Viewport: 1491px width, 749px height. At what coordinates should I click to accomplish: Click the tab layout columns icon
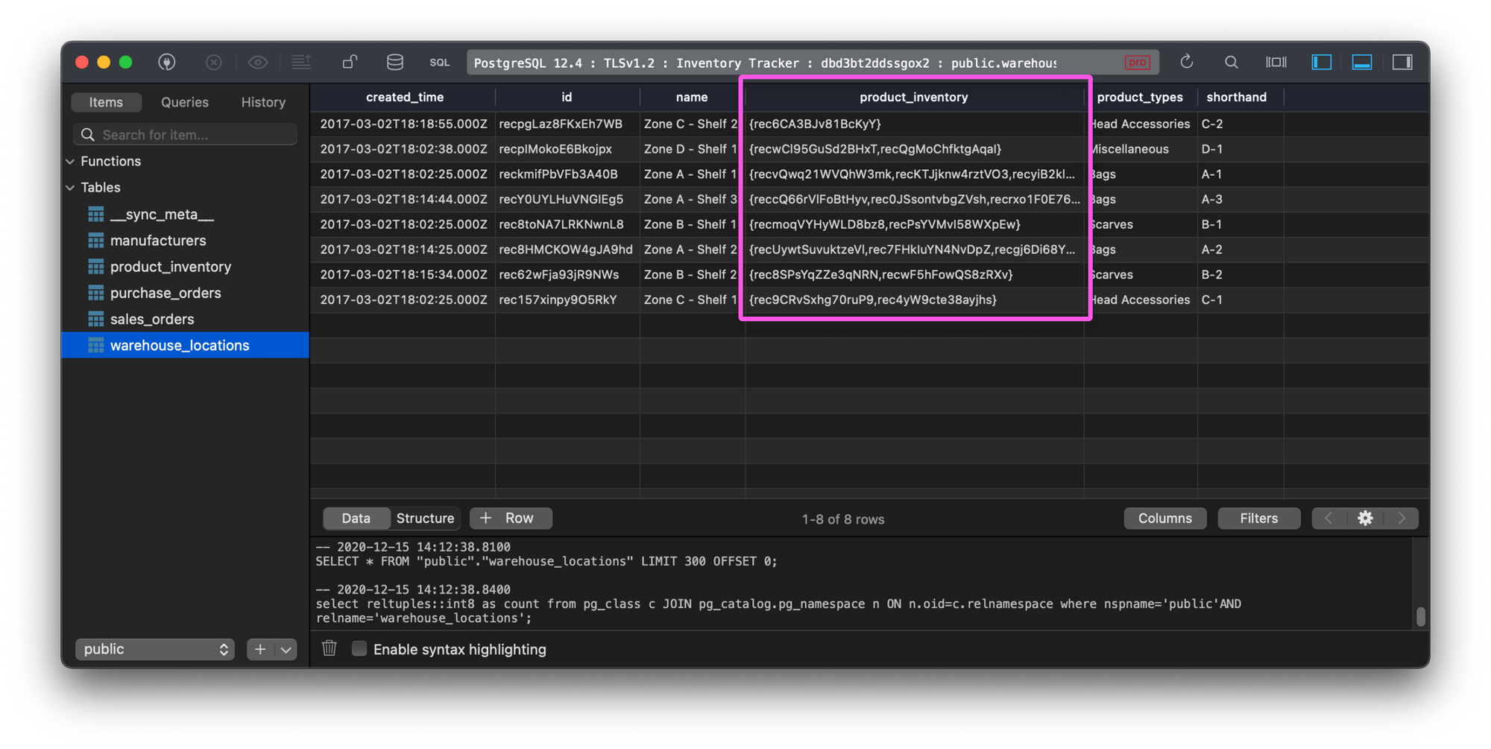pos(1276,63)
